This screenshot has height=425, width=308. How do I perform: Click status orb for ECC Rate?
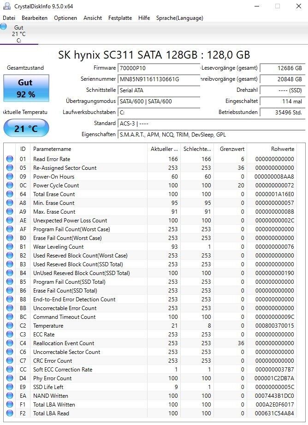coord(10,334)
